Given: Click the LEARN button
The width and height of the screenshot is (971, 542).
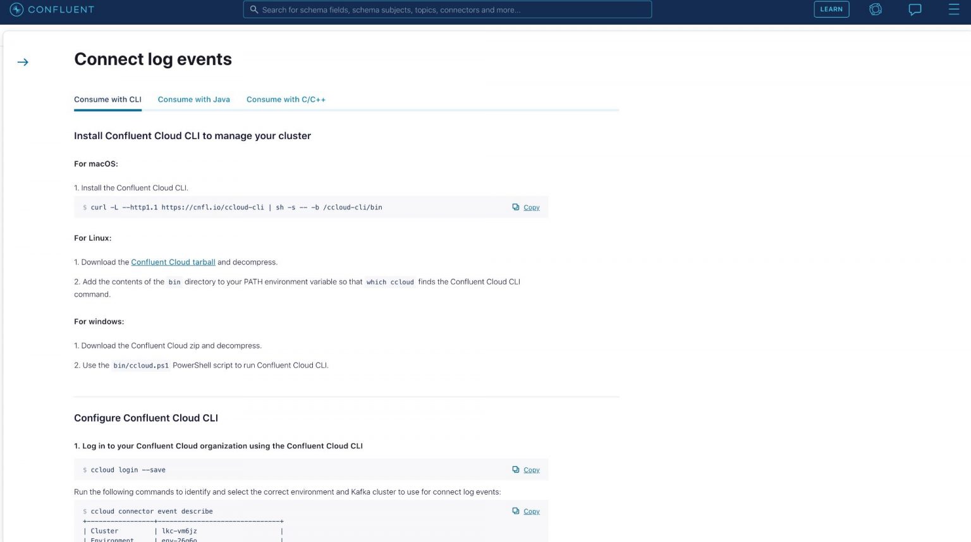Looking at the screenshot, I should pyautogui.click(x=831, y=9).
